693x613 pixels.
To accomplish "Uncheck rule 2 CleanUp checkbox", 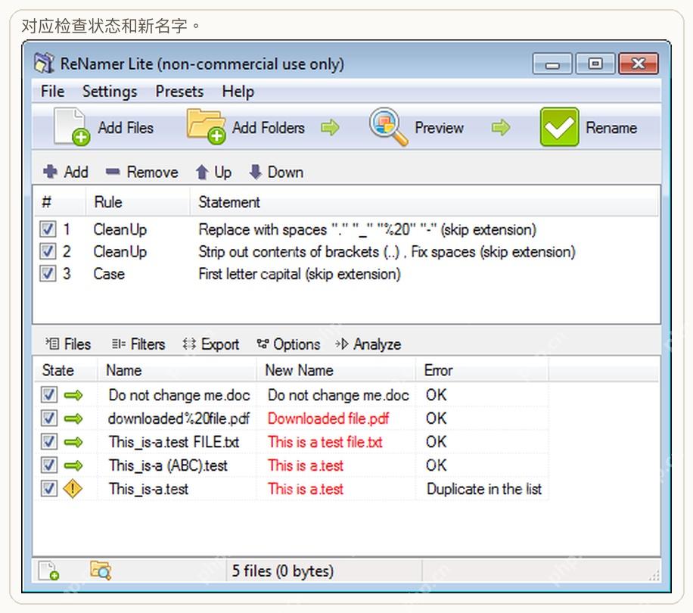I will 48,251.
